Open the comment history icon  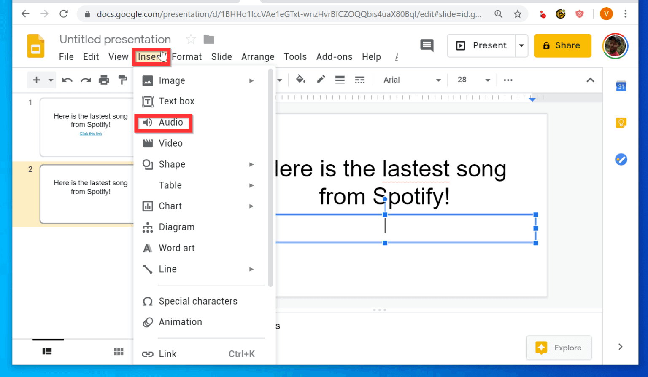point(427,45)
